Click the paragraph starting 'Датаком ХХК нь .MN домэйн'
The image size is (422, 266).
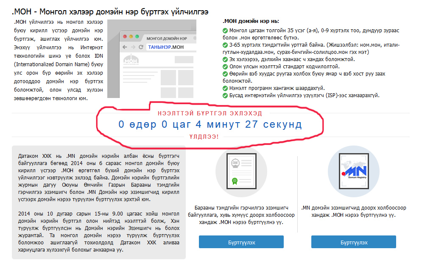point(98,178)
